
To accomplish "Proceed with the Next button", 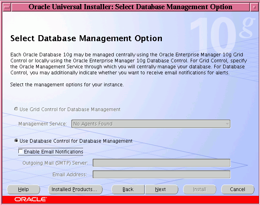I will pyautogui.click(x=161, y=189).
